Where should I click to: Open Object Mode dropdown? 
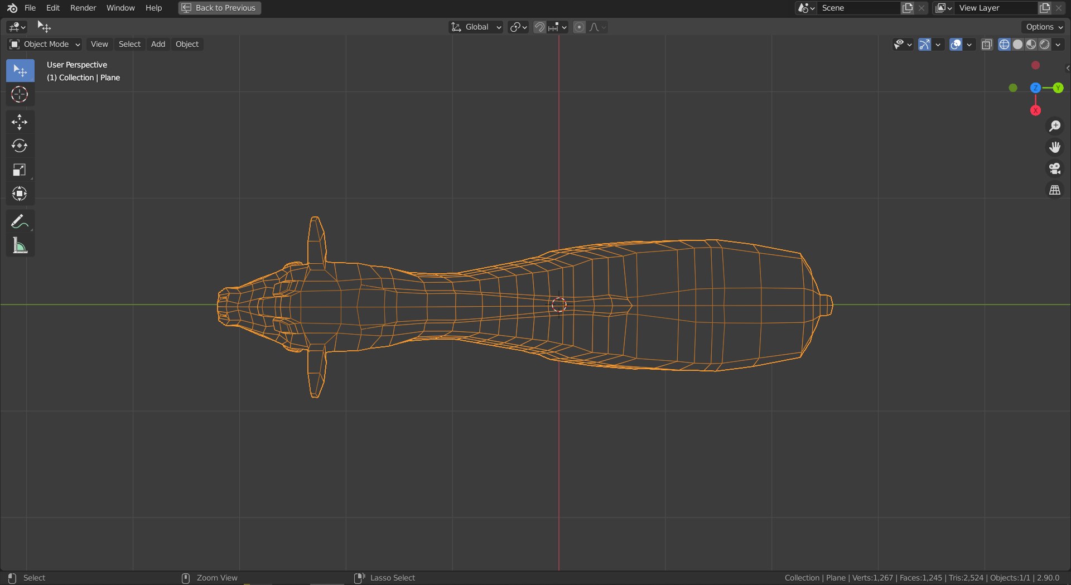[x=45, y=44]
